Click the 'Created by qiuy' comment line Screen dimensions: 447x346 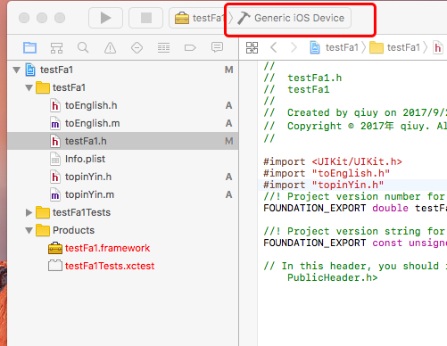(x=355, y=112)
